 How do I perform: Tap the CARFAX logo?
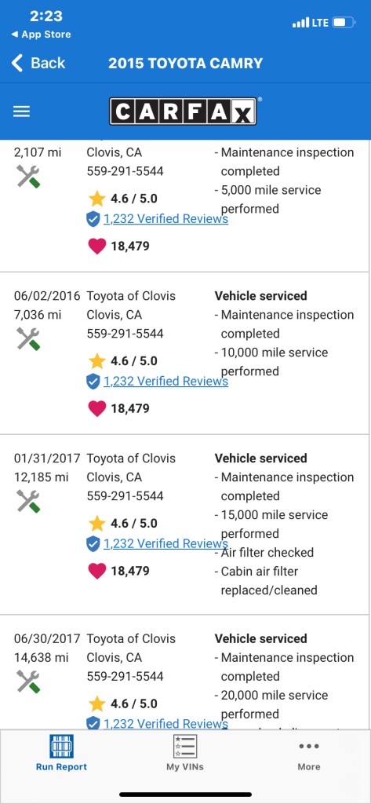(x=183, y=111)
